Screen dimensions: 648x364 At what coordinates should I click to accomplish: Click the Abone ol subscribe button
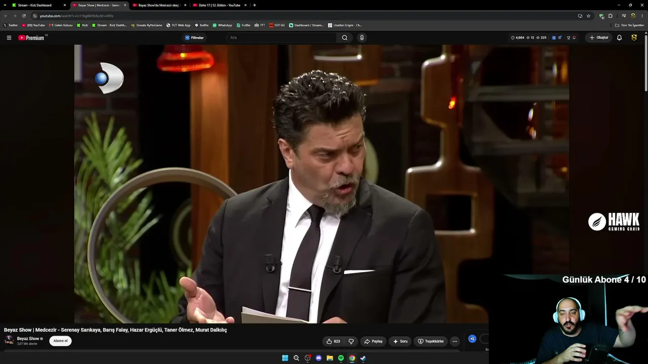coord(60,341)
